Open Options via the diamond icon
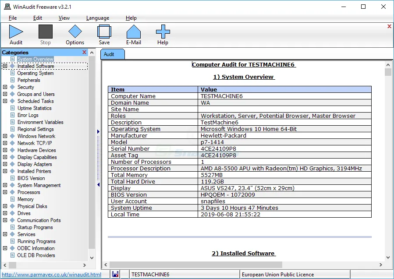 [75, 32]
